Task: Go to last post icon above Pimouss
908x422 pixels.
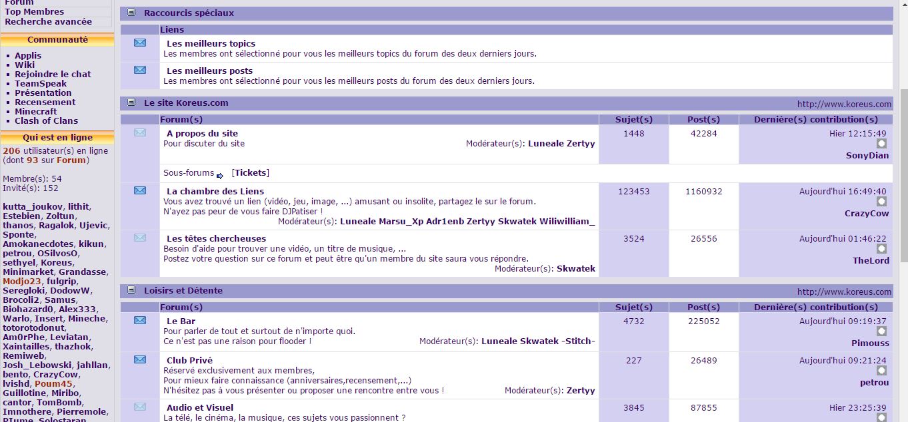Action: (x=881, y=331)
